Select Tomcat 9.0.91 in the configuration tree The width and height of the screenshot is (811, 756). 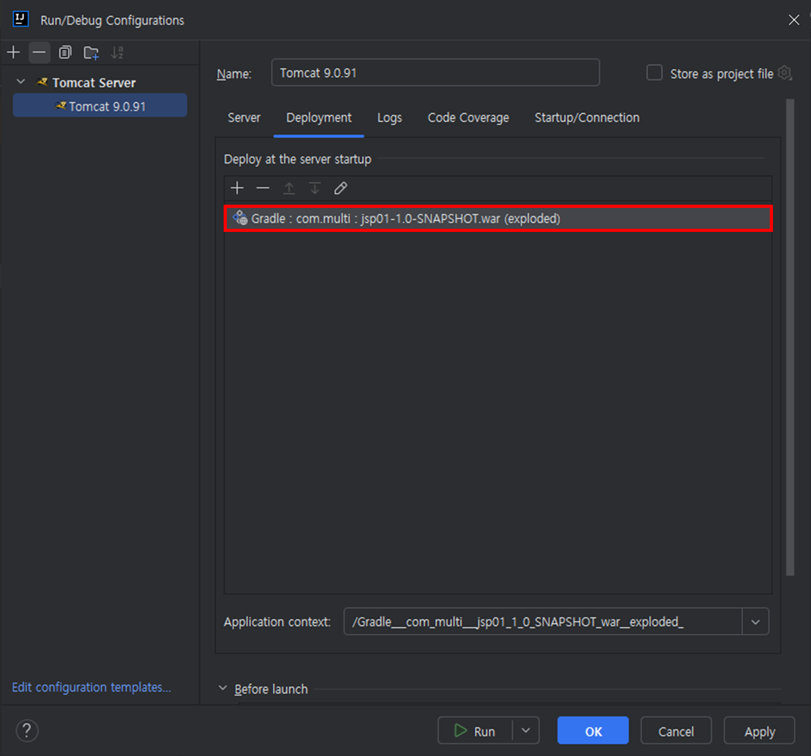coord(100,106)
